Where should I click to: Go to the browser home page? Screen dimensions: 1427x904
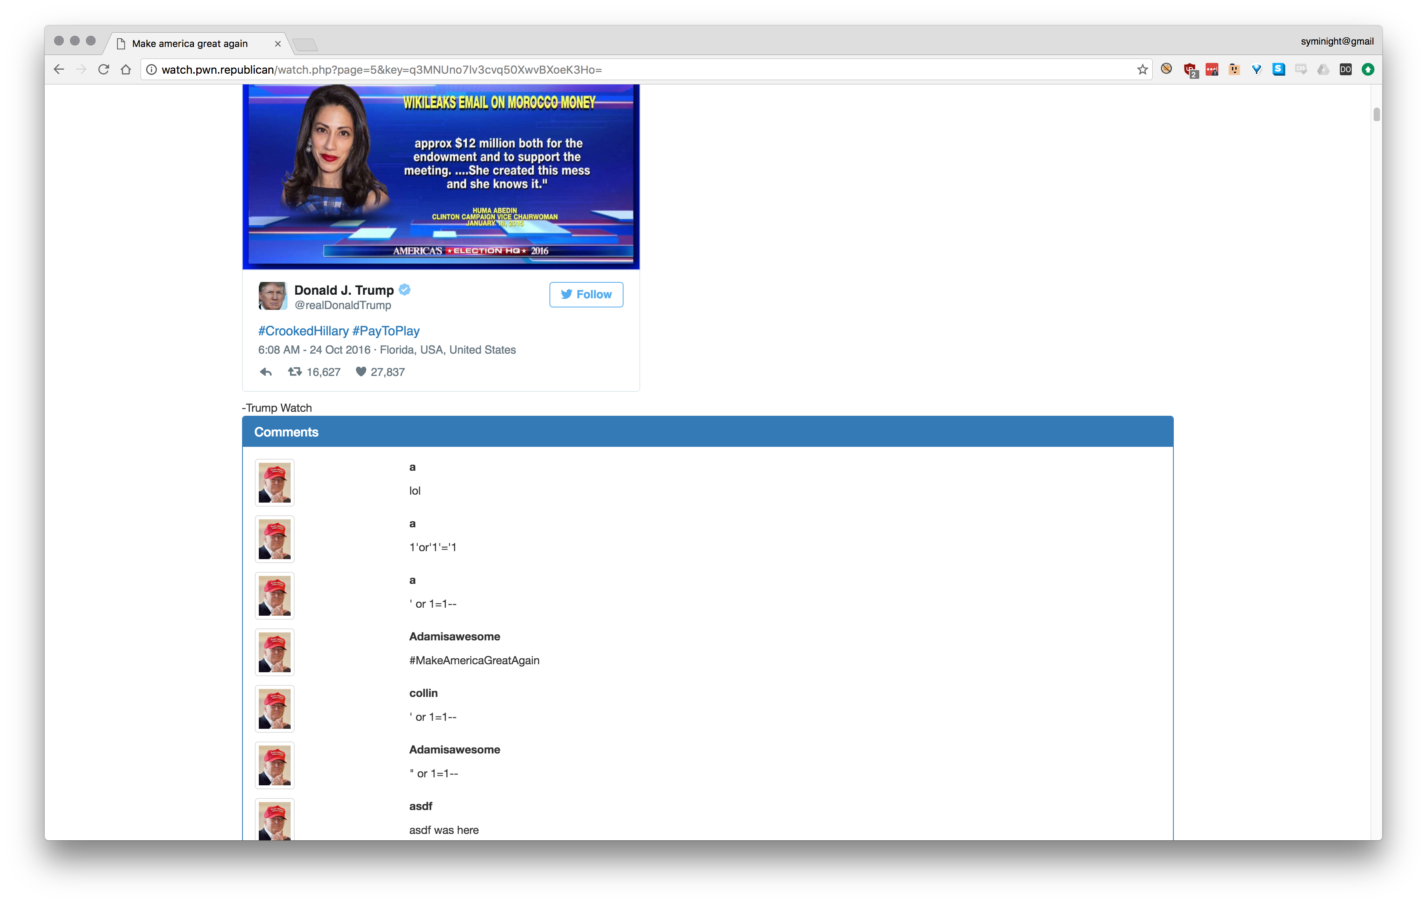click(x=126, y=70)
